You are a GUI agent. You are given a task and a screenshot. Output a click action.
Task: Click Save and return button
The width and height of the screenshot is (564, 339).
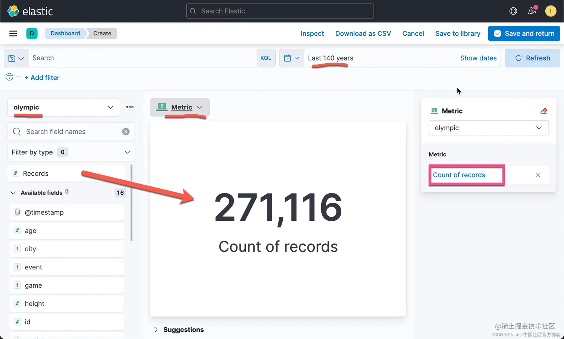click(x=524, y=33)
